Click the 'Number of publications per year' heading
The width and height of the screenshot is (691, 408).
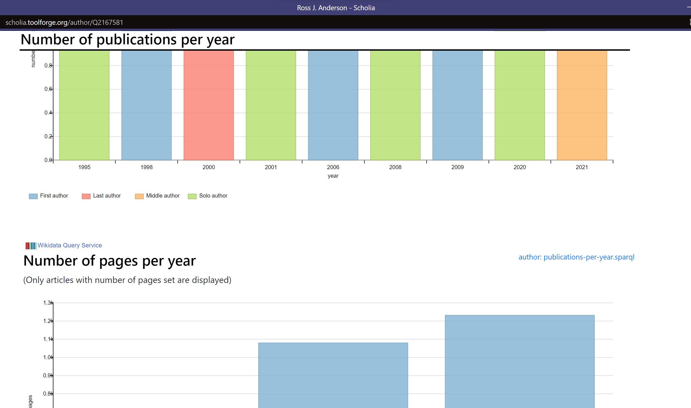tap(128, 40)
